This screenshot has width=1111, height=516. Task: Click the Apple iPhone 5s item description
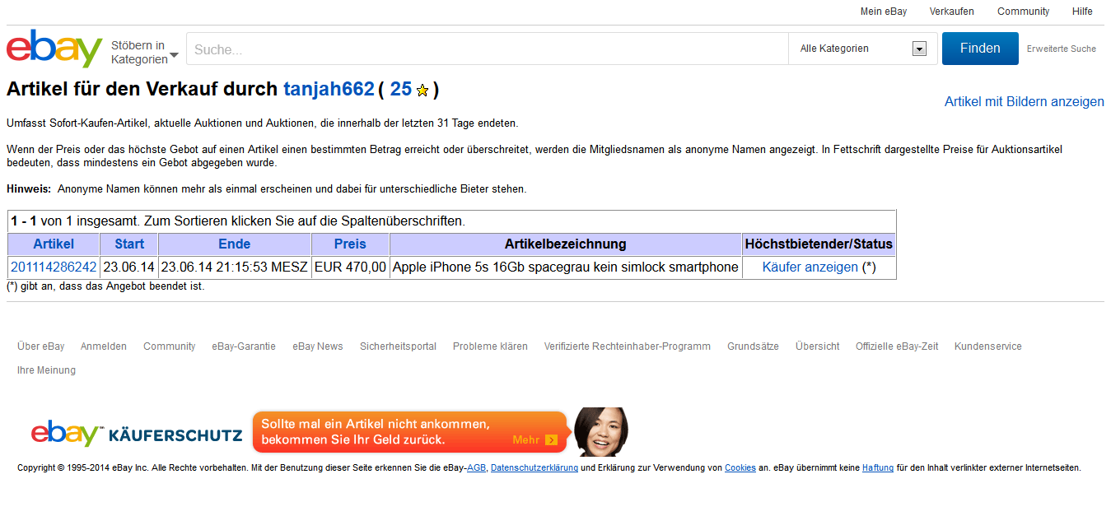coord(566,267)
